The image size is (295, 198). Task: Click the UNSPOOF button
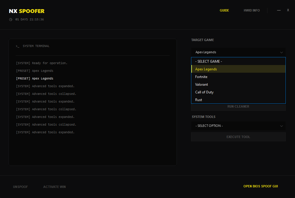tap(20, 187)
